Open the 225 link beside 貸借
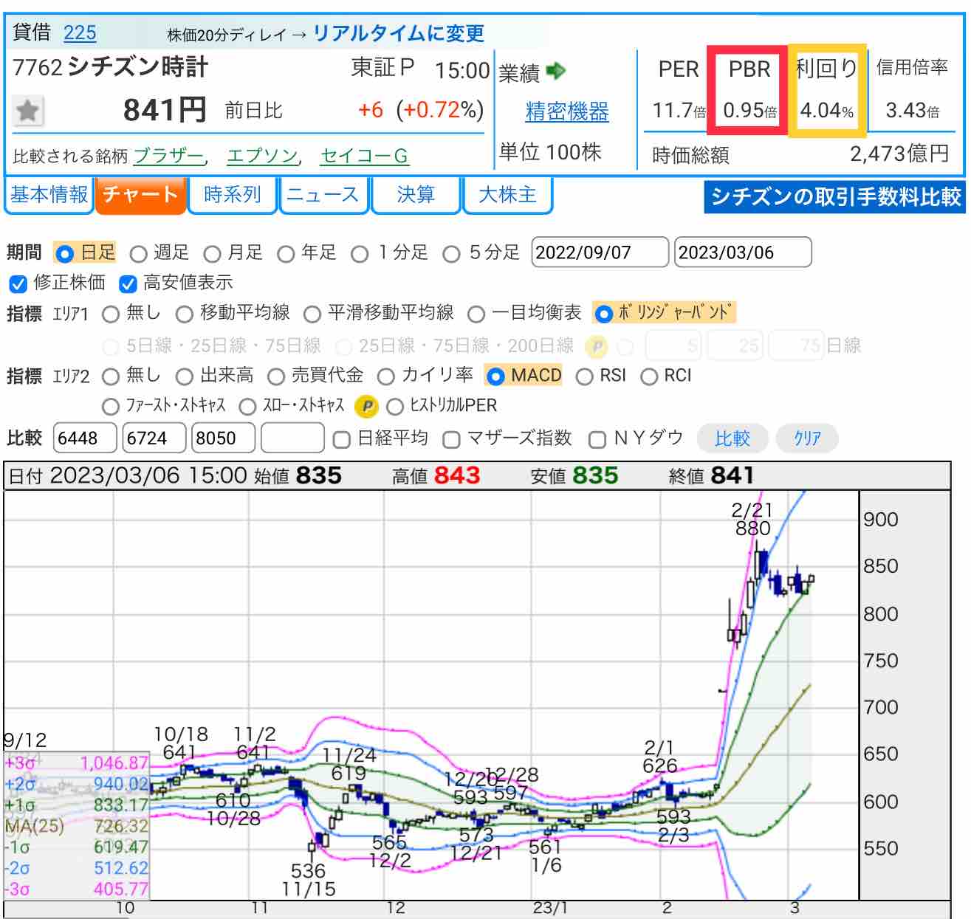Viewport: 971px width, 919px height. tap(80, 33)
